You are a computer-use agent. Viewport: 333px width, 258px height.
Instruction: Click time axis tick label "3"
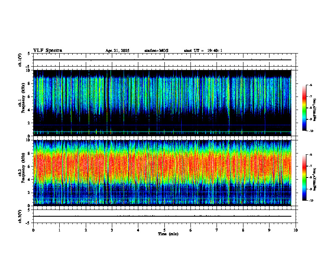click(x=112, y=230)
